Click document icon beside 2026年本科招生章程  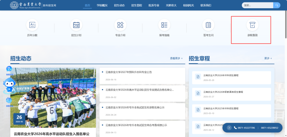pyautogui.click(x=198, y=77)
